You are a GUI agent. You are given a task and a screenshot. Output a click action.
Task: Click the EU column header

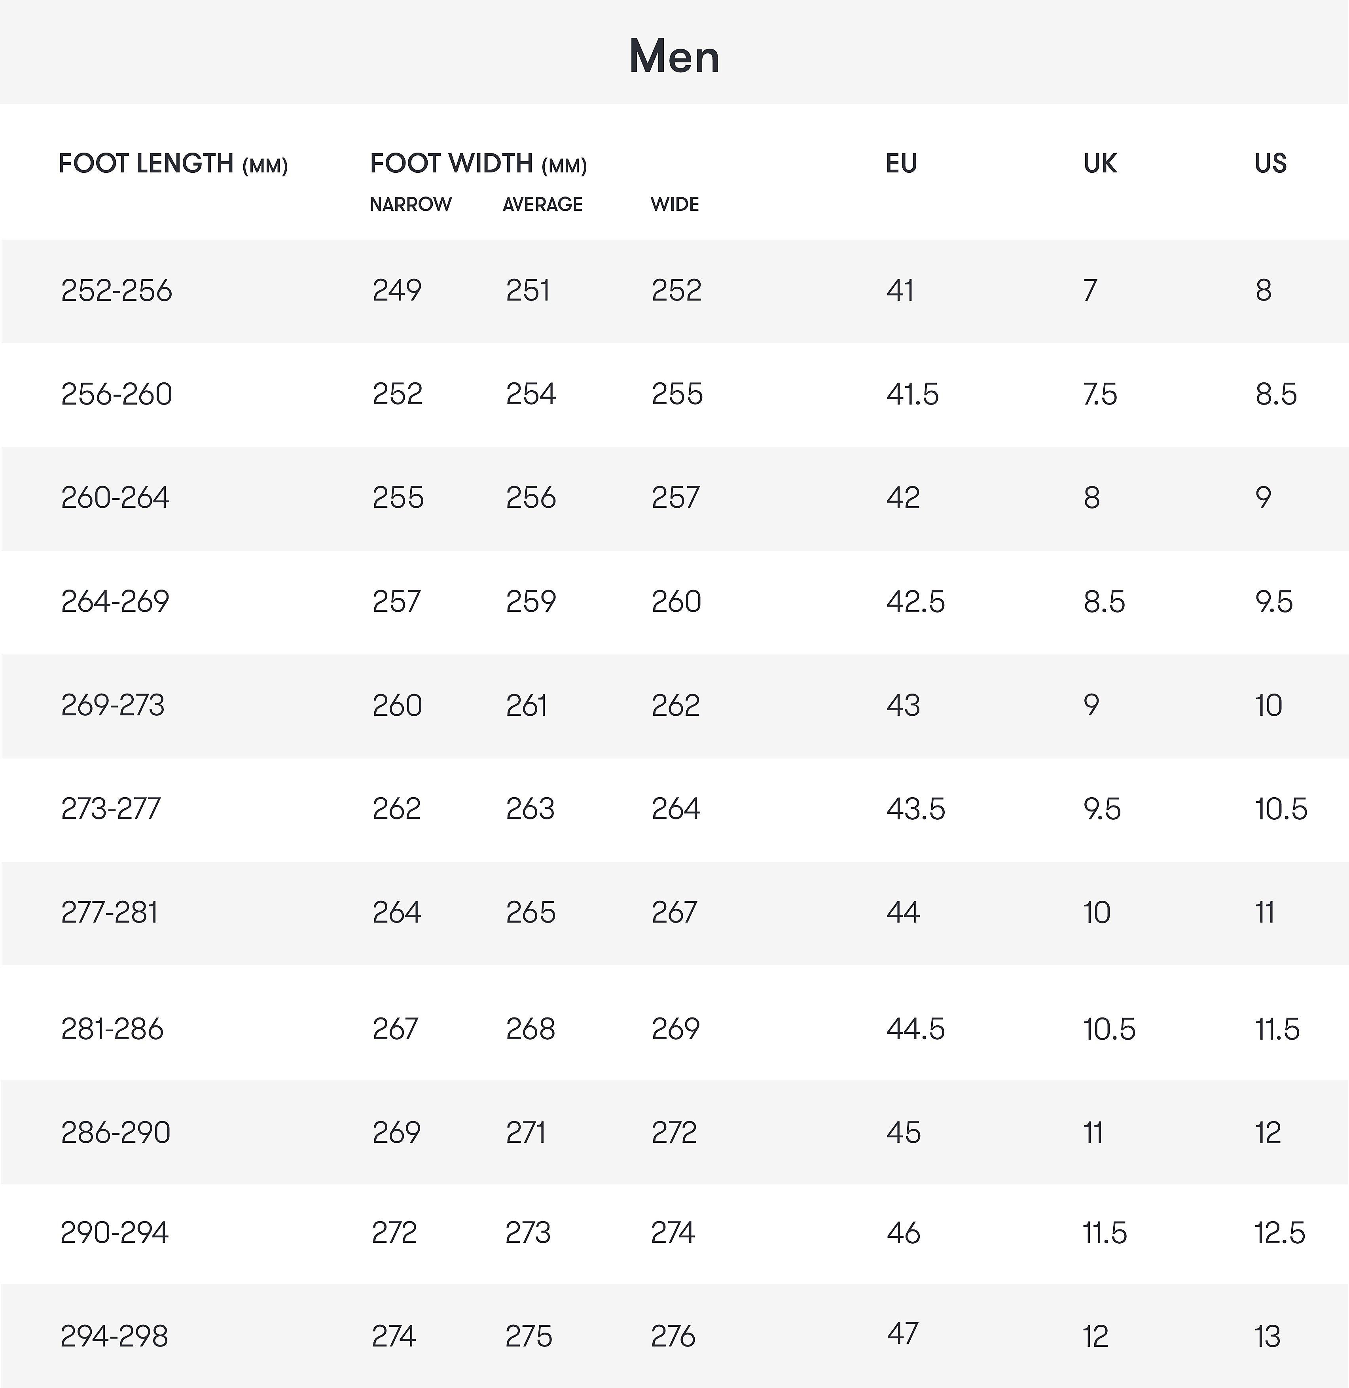click(x=901, y=164)
